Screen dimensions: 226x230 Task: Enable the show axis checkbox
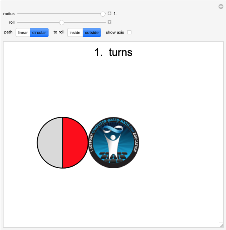point(129,32)
